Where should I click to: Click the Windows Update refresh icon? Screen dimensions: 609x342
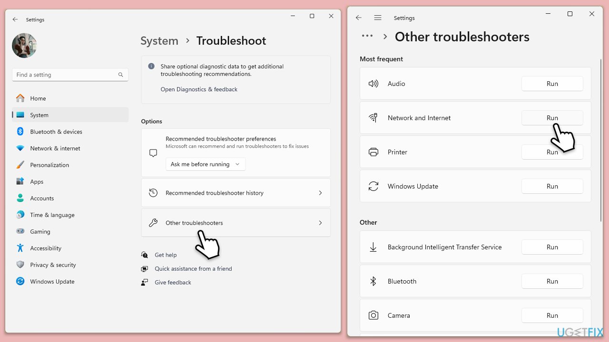(x=373, y=186)
